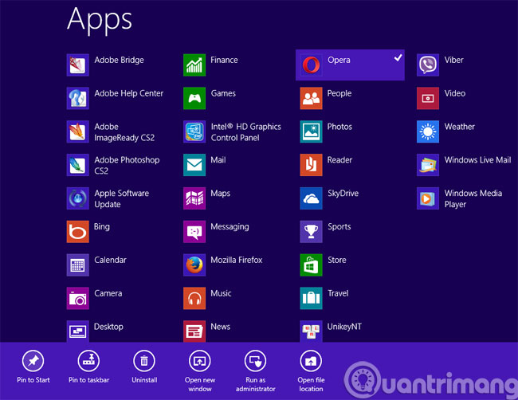Launch UnikeyNT icon
The width and height of the screenshot is (518, 400).
[311, 331]
